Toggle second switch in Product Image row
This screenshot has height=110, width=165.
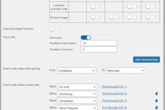[114, 17]
